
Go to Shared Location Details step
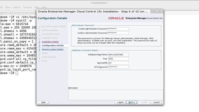tap(53, 49)
